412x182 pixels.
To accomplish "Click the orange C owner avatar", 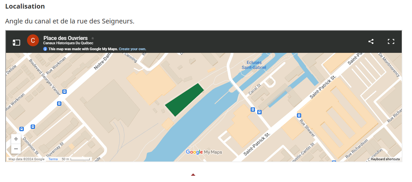I will [x=33, y=40].
